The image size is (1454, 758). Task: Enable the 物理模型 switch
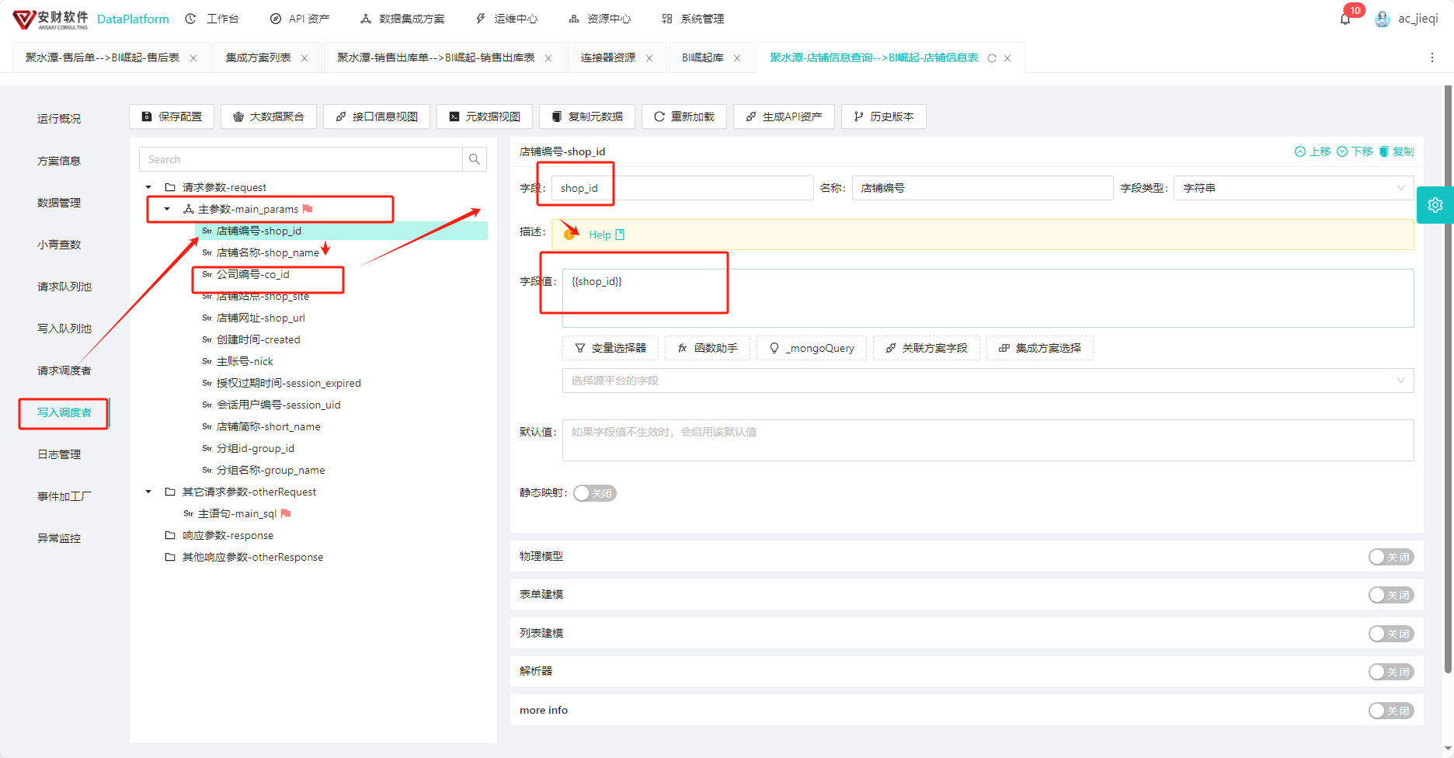(x=1391, y=557)
